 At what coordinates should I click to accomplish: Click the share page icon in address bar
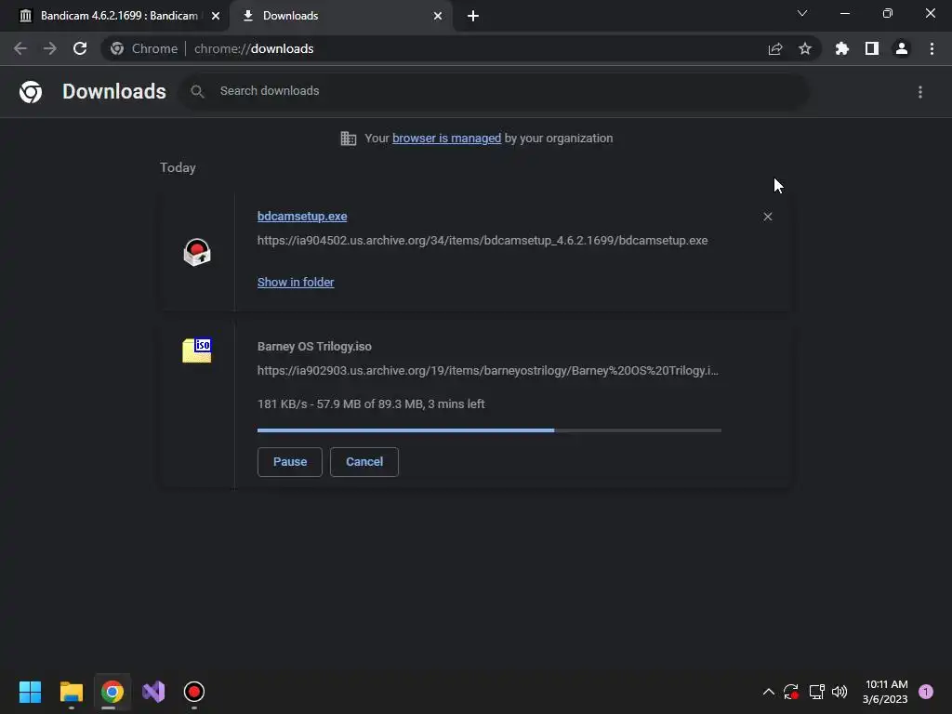coord(775,48)
